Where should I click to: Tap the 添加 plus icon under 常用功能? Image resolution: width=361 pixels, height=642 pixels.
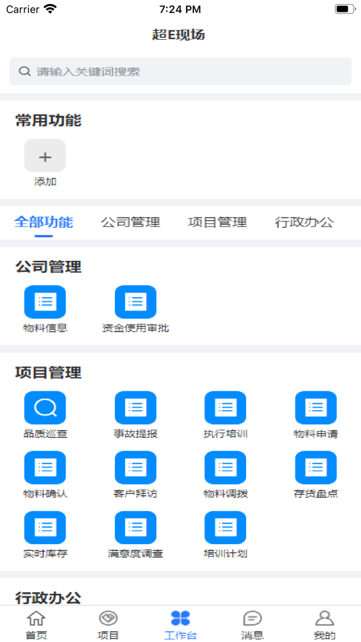[45, 155]
